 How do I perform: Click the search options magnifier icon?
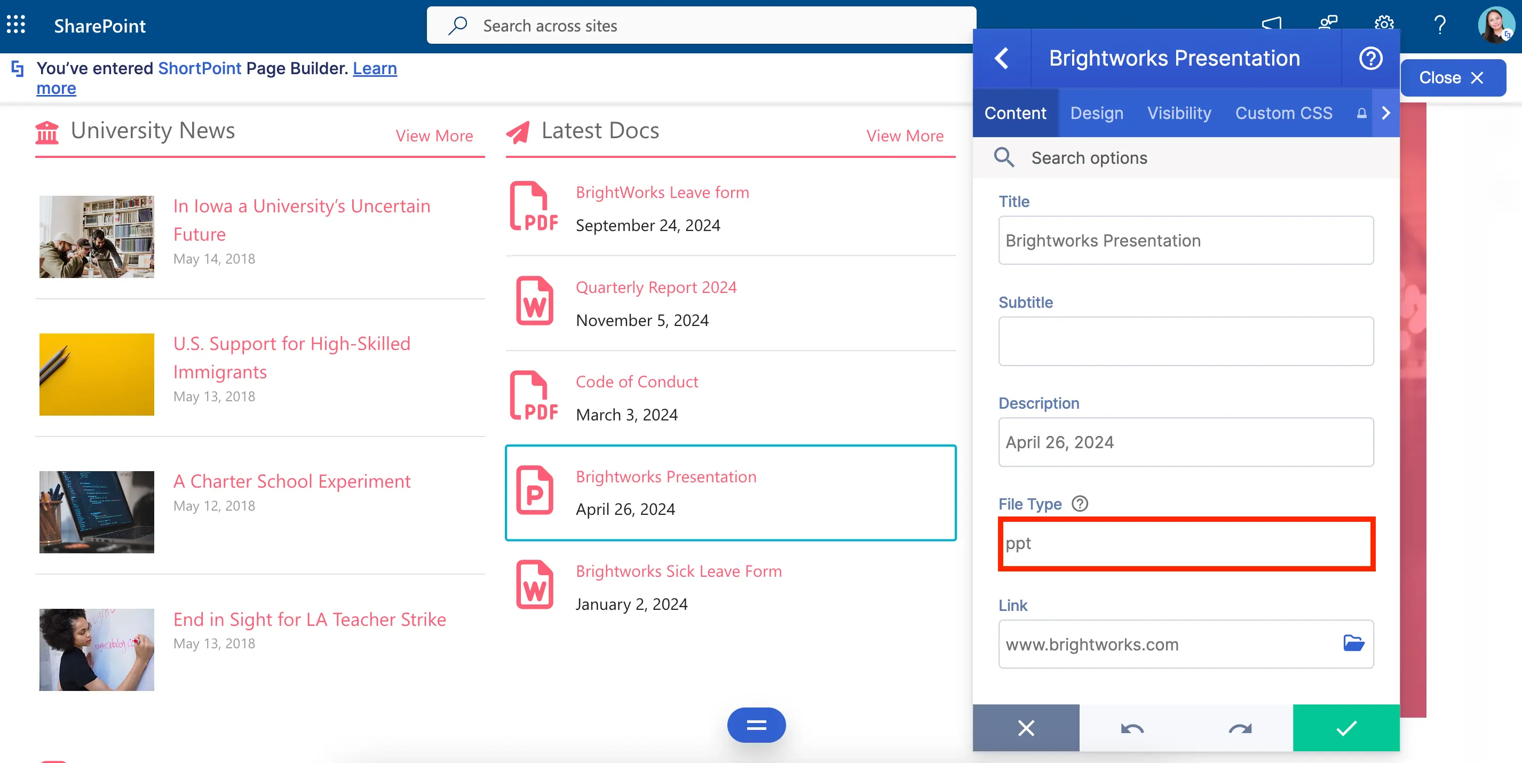[1004, 157]
